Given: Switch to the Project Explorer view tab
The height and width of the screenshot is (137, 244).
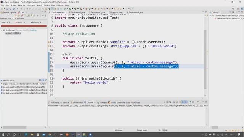Looking at the screenshot, I should 8,13.
